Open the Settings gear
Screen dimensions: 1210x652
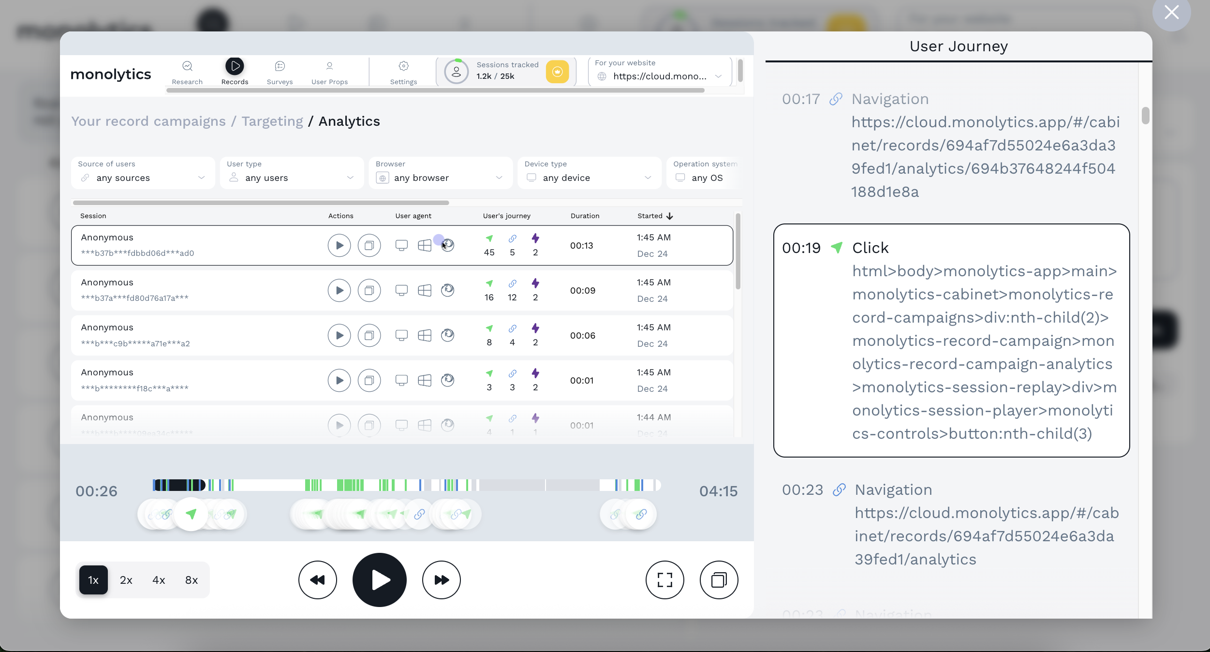[x=403, y=72]
